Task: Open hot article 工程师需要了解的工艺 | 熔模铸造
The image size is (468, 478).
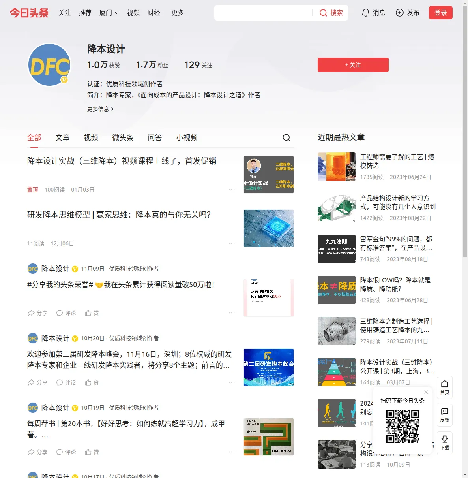Action: point(397,161)
